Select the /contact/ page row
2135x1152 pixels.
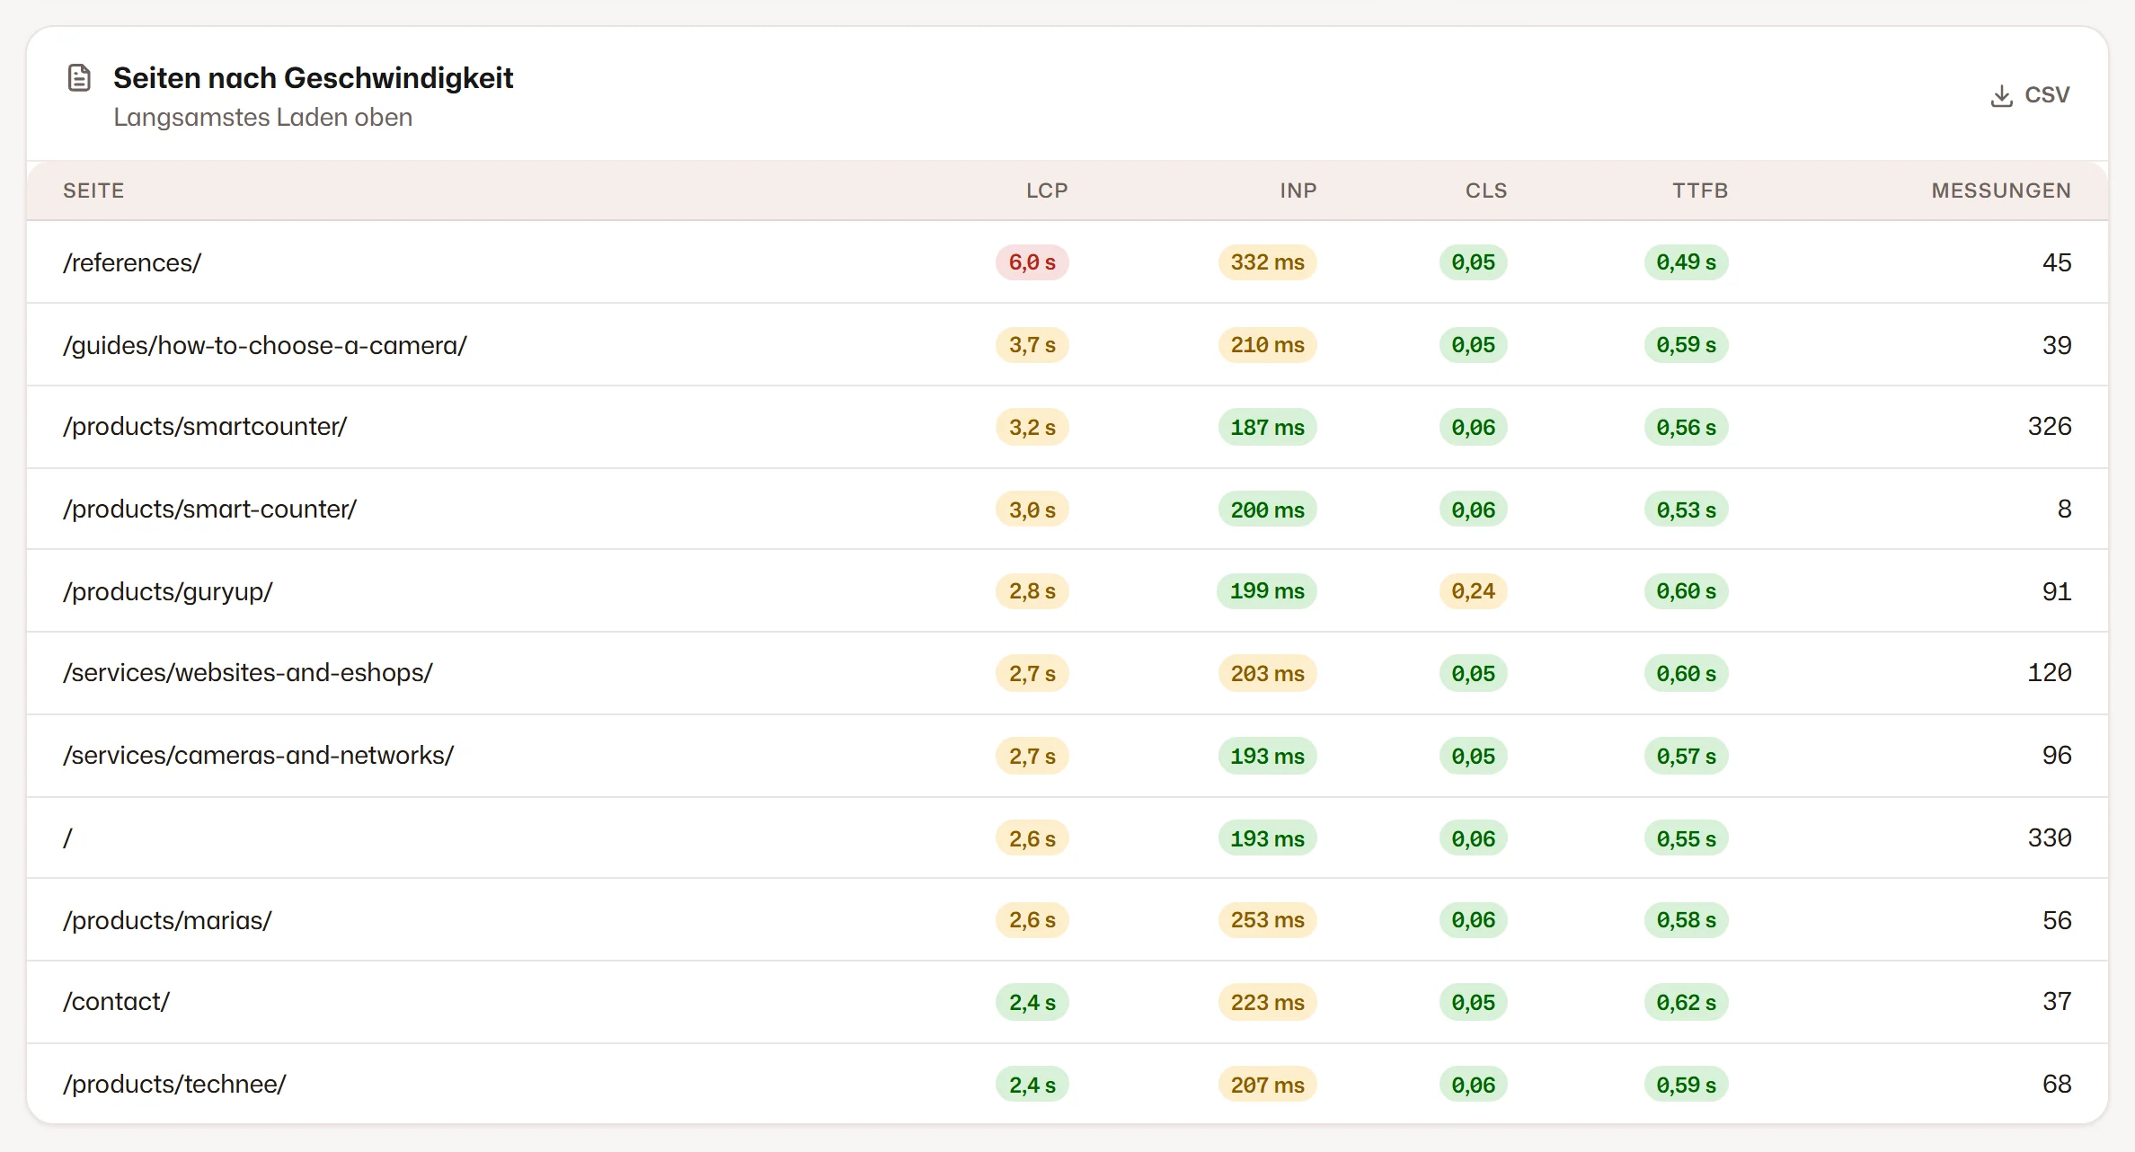click(x=1067, y=1002)
